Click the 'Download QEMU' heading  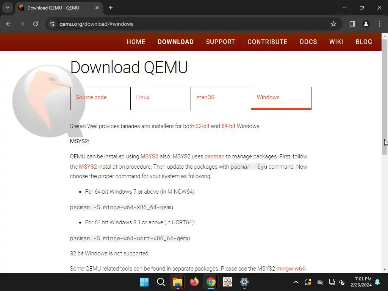(129, 67)
